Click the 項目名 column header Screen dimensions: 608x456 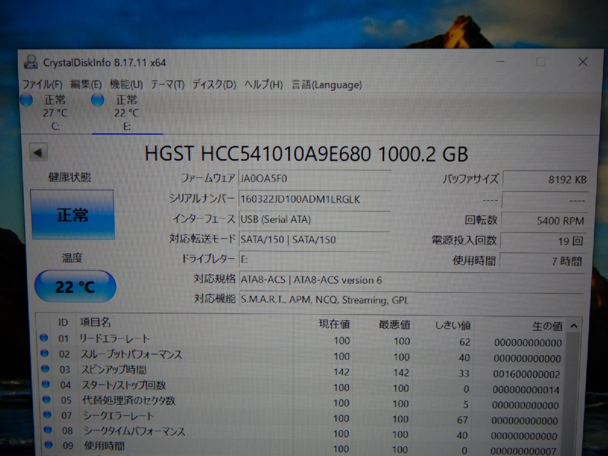tap(95, 322)
